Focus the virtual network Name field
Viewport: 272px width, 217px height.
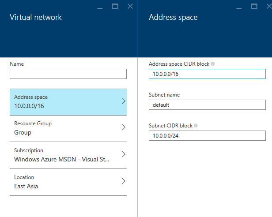pos(68,74)
